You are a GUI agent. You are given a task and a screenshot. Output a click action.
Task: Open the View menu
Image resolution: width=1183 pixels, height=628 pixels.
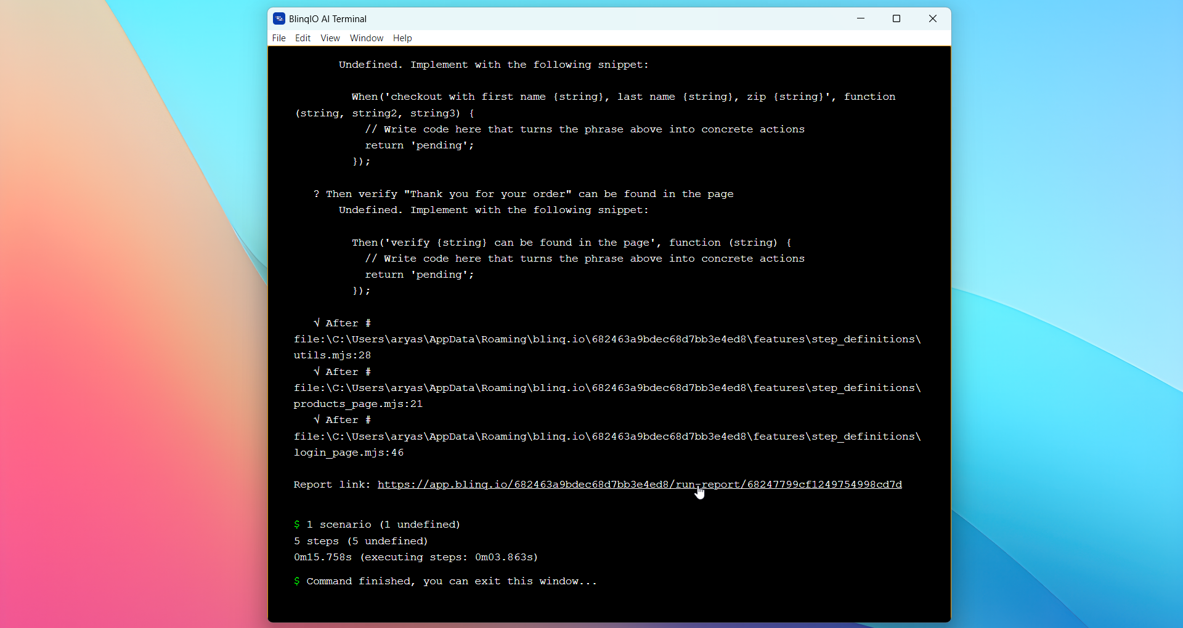(330, 38)
